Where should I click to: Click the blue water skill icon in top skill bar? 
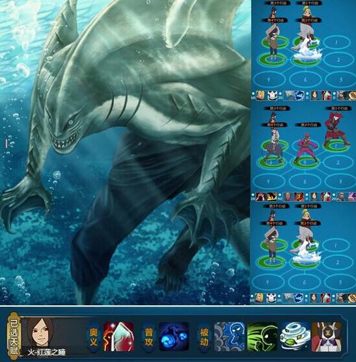point(299,96)
